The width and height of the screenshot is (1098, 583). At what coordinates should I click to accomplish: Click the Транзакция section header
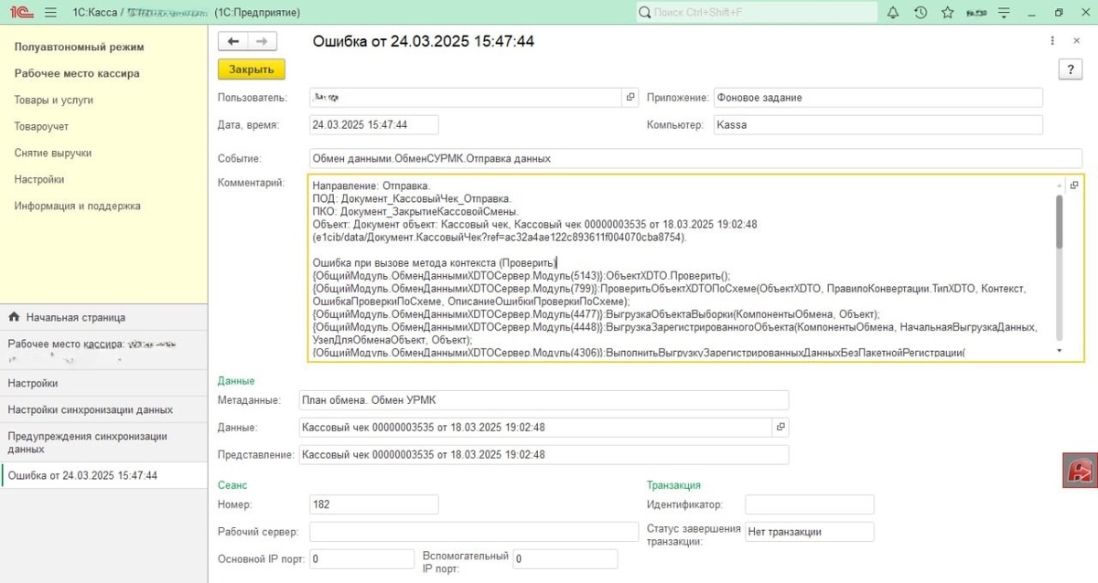point(673,485)
